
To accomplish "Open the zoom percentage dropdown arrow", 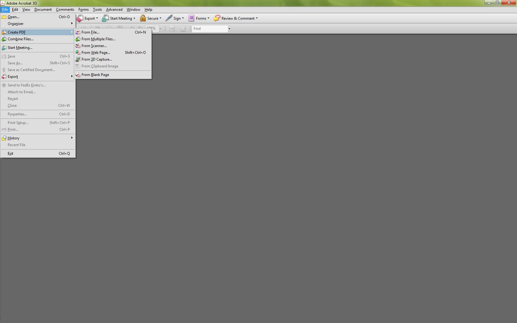I will [x=160, y=29].
